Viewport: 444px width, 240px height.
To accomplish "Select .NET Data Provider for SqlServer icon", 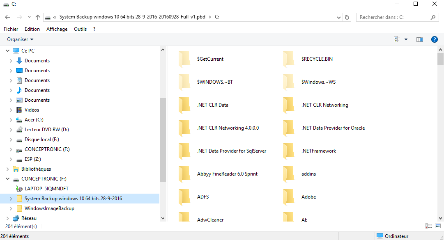I will (184, 151).
